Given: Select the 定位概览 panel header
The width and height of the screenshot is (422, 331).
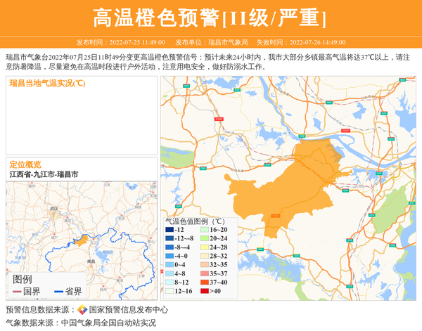Looking at the screenshot, I should click(25, 164).
